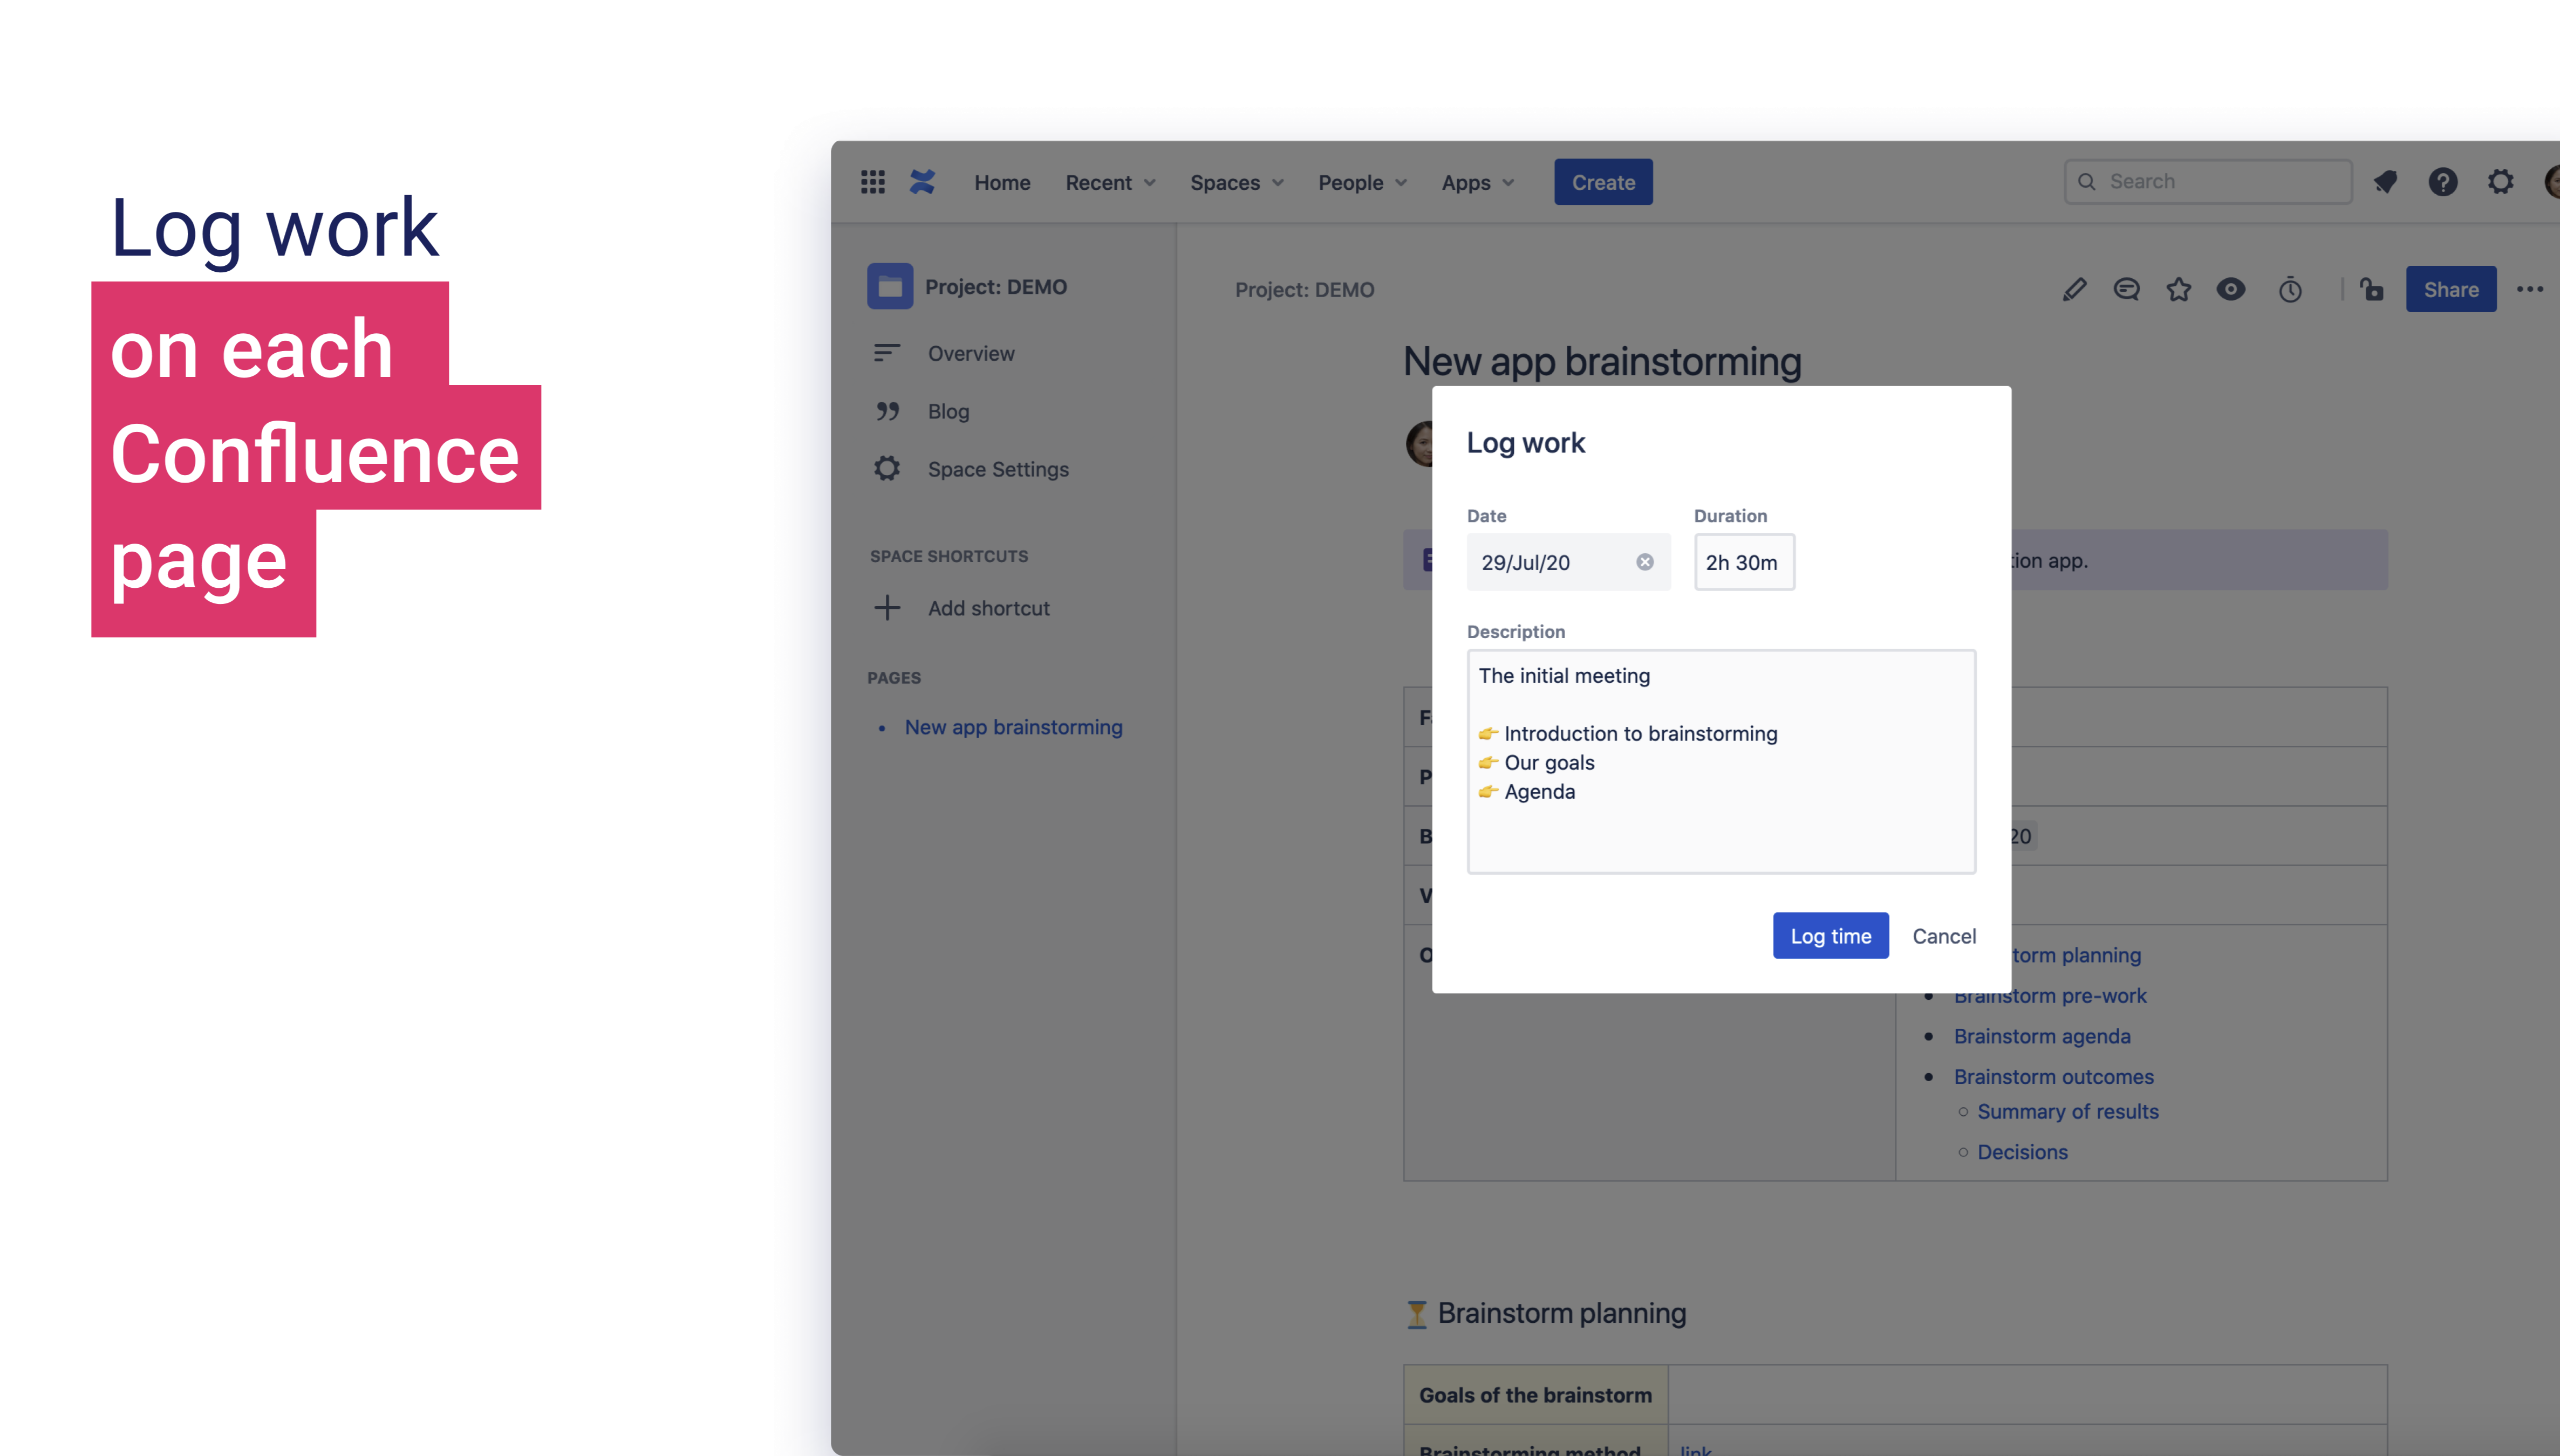Open notifications via the bell icon
The height and width of the screenshot is (1456, 2560).
click(2386, 181)
